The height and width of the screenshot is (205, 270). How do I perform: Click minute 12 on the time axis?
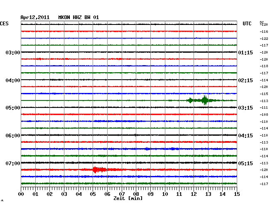tap(194, 194)
